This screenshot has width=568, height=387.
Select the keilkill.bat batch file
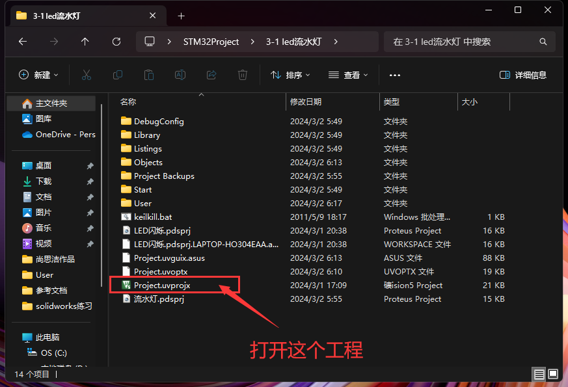click(153, 217)
